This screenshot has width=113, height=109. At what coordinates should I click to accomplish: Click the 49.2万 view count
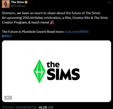click(x=43, y=107)
